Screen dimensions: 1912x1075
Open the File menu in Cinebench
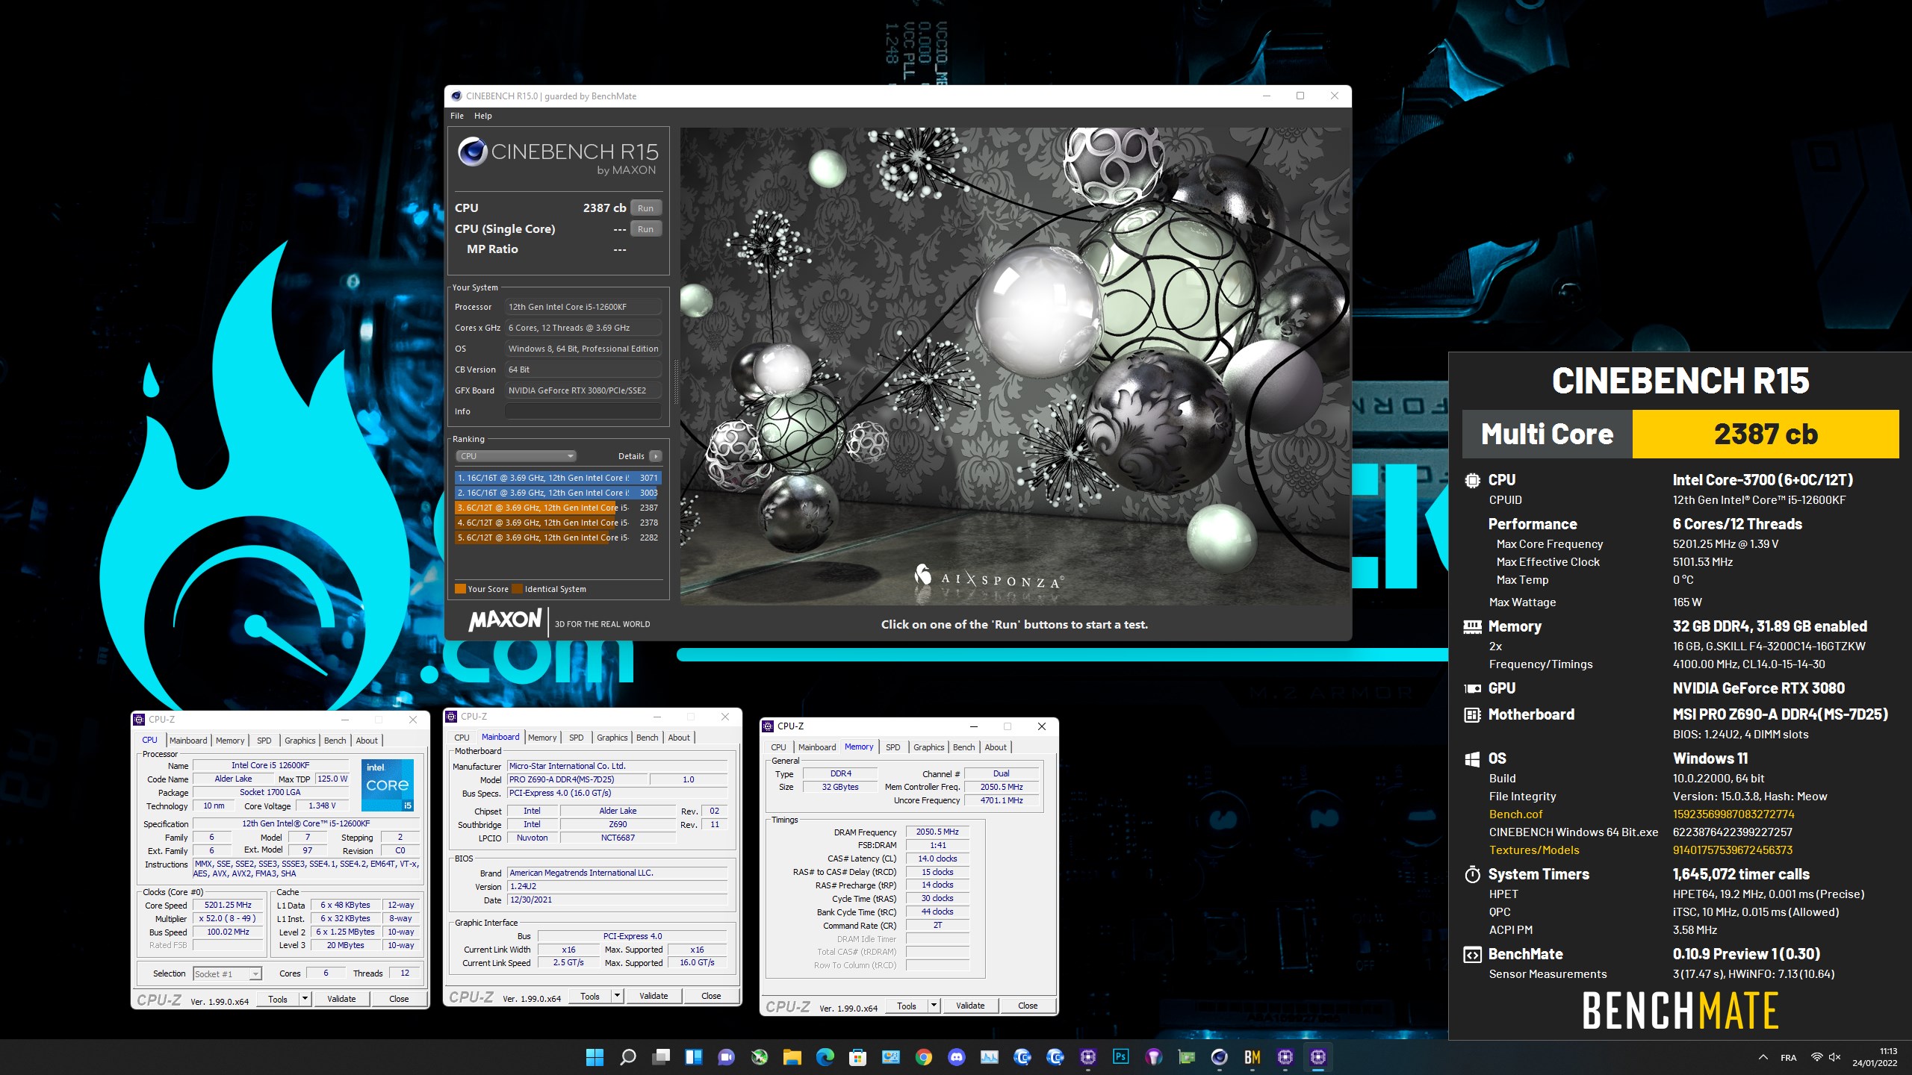(x=457, y=116)
